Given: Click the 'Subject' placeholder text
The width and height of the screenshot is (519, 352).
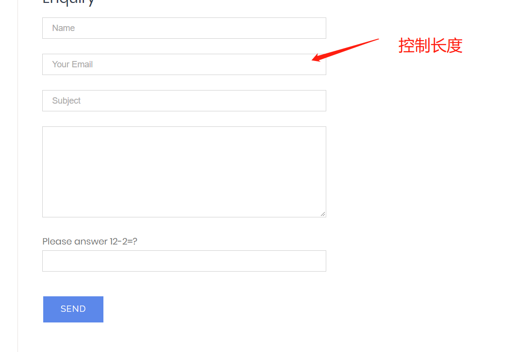Looking at the screenshot, I should [66, 101].
